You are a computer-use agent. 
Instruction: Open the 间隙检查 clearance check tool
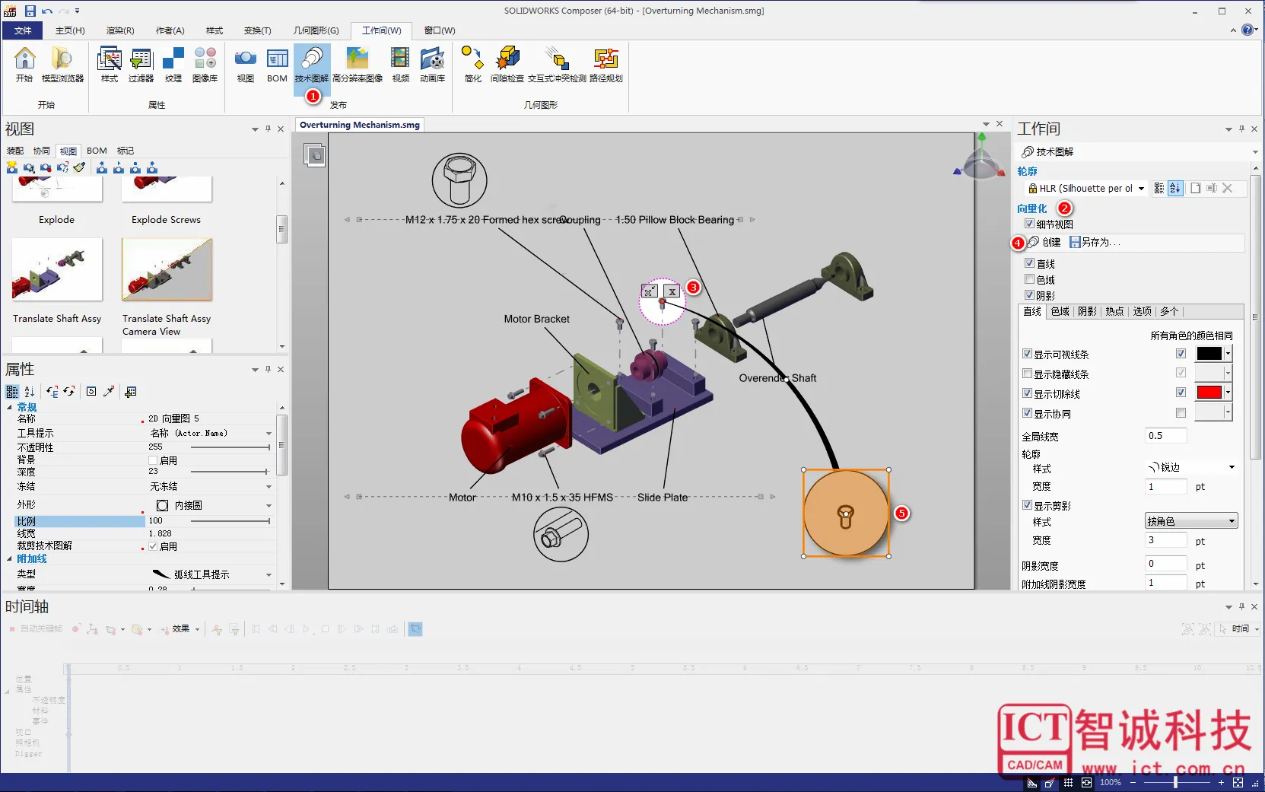507,64
